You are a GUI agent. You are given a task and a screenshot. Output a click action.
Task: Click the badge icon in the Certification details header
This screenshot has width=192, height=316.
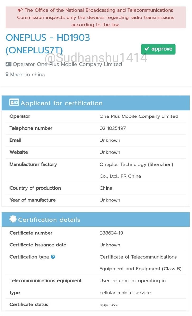pos(13,219)
